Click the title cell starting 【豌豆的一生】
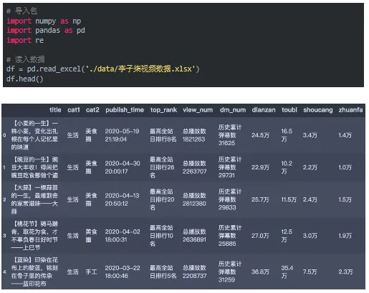The height and width of the screenshot is (293, 369). coord(34,167)
